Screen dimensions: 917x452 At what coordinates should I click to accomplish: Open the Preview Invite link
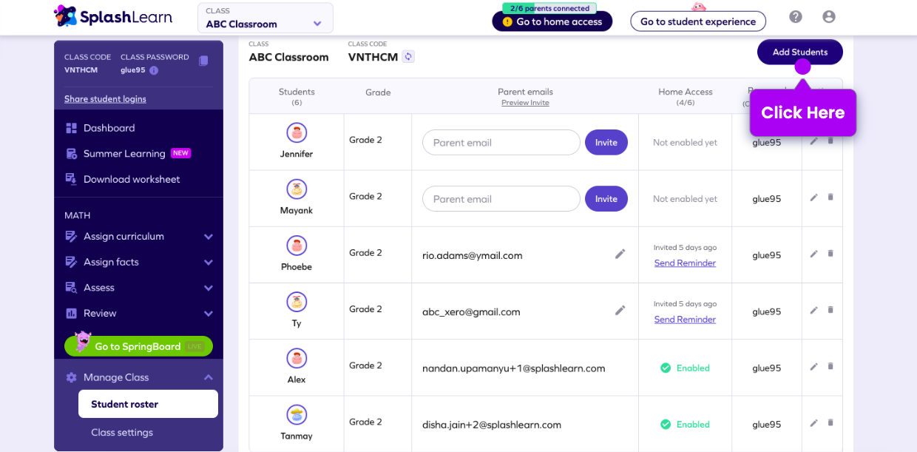[x=525, y=103]
